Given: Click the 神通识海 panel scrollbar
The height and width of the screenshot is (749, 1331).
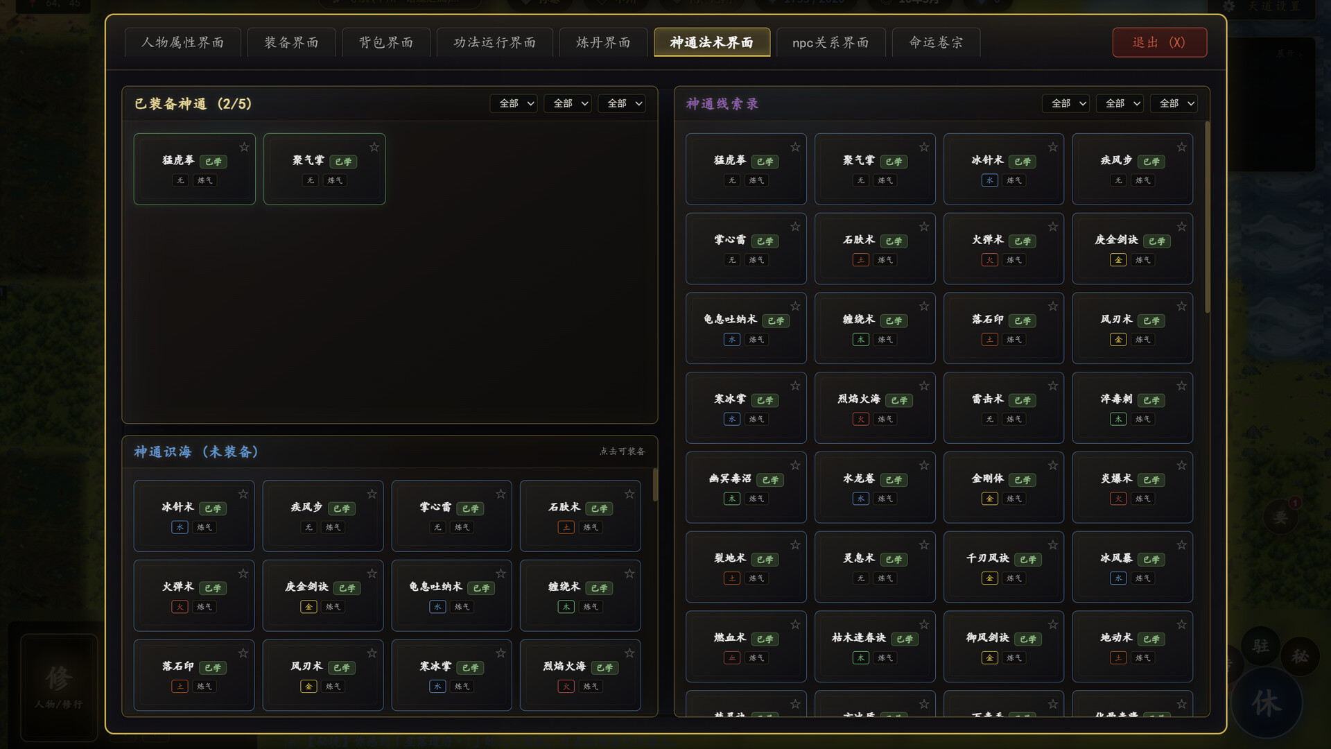Looking at the screenshot, I should [x=655, y=485].
